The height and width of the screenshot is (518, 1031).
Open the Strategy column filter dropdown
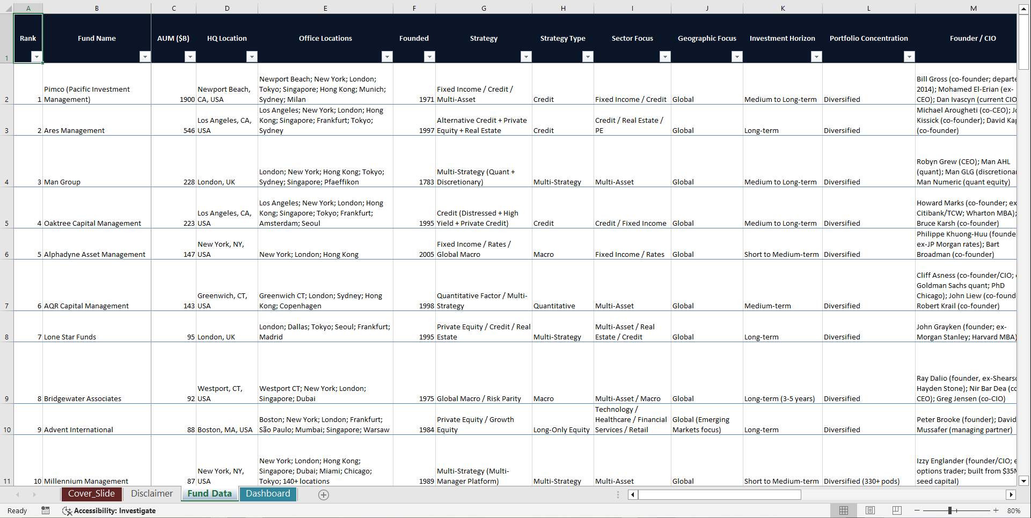[x=526, y=56]
